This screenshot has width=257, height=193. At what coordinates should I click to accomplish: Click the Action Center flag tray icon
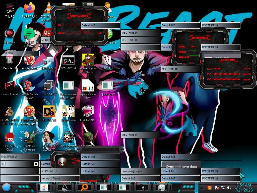[x=217, y=187]
